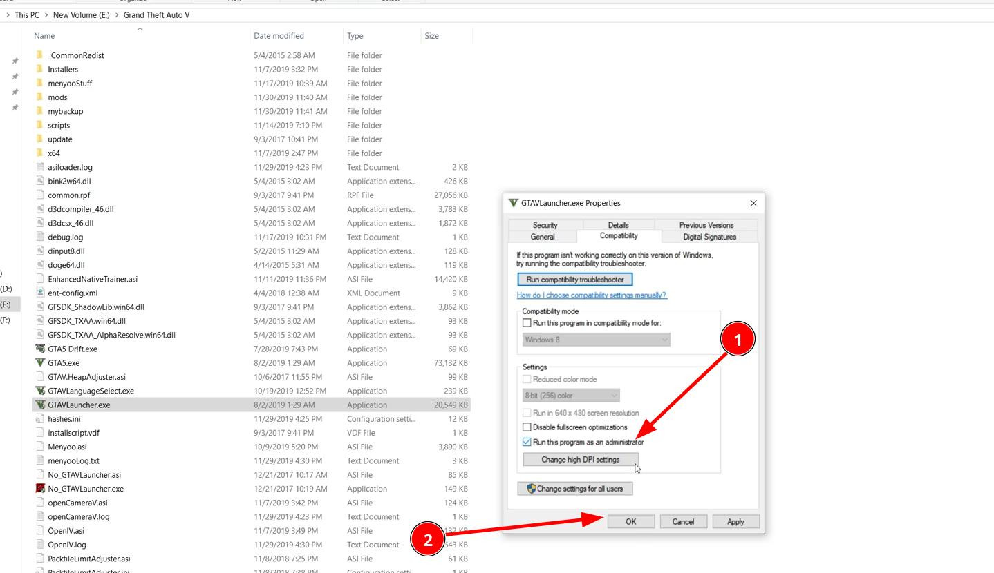This screenshot has width=994, height=573.
Task: Click Change settings for all users
Action: pyautogui.click(x=575, y=489)
